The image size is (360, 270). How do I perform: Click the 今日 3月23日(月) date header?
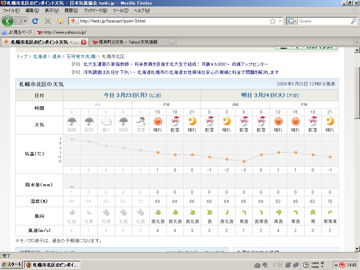coord(132,95)
